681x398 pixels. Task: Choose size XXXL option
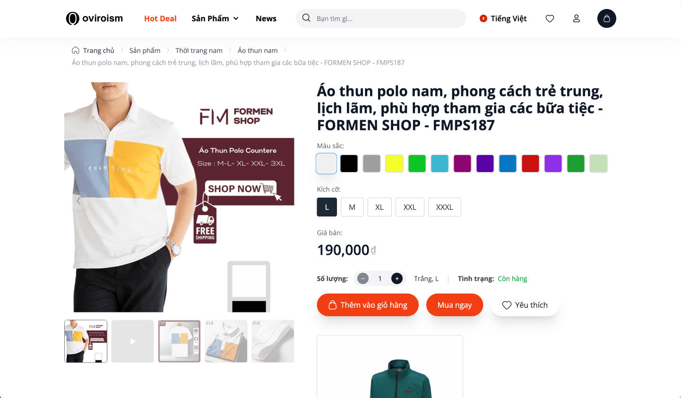(x=445, y=207)
